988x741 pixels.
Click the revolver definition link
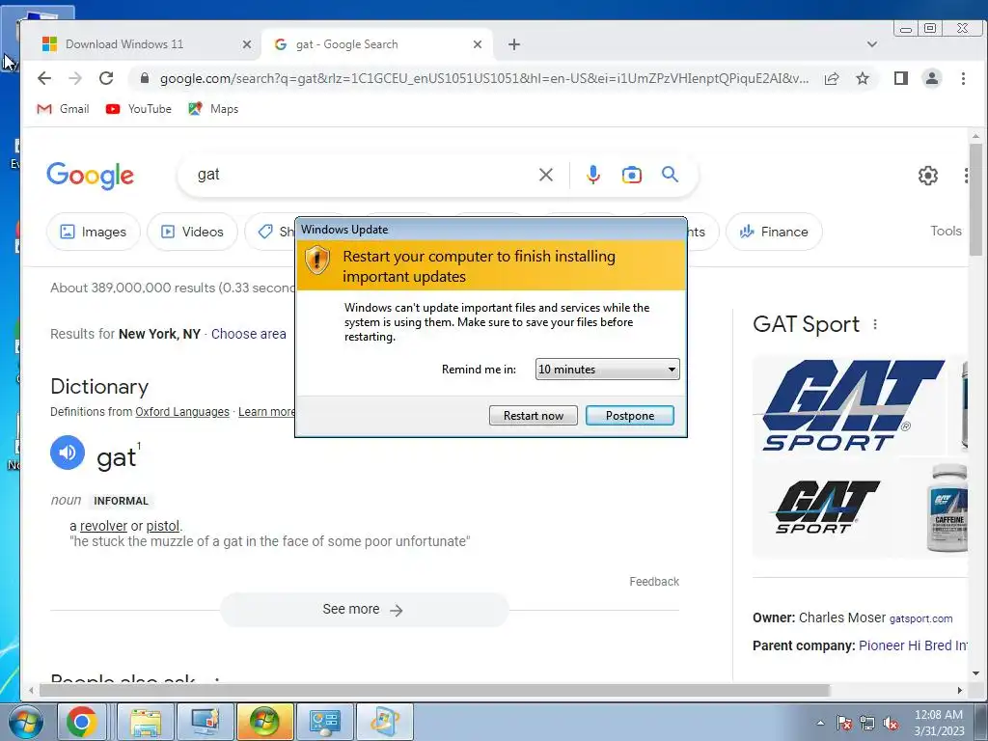[103, 526]
